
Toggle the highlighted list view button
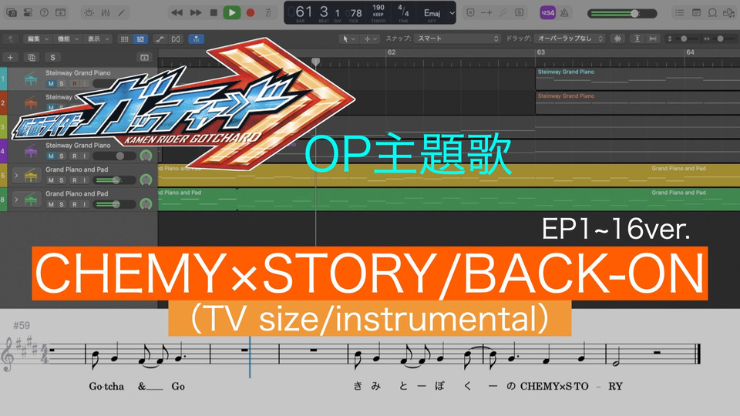(140, 39)
